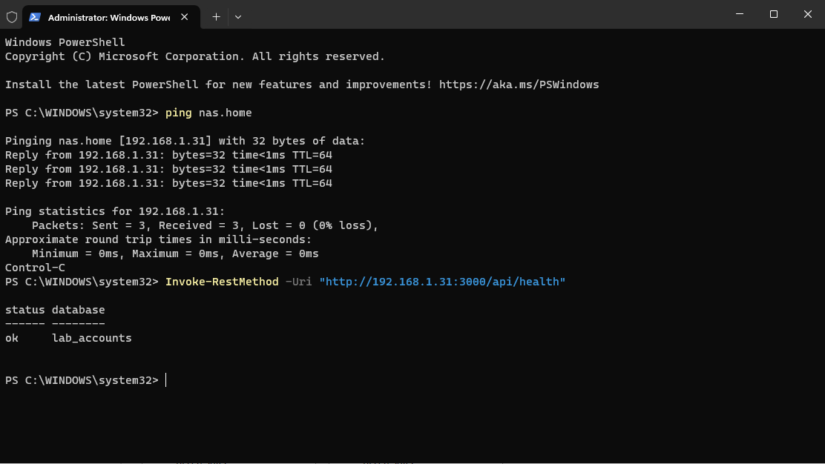Click the 'Packets: Sent = 3' line
Screen dimensions: 825x464
coord(205,225)
